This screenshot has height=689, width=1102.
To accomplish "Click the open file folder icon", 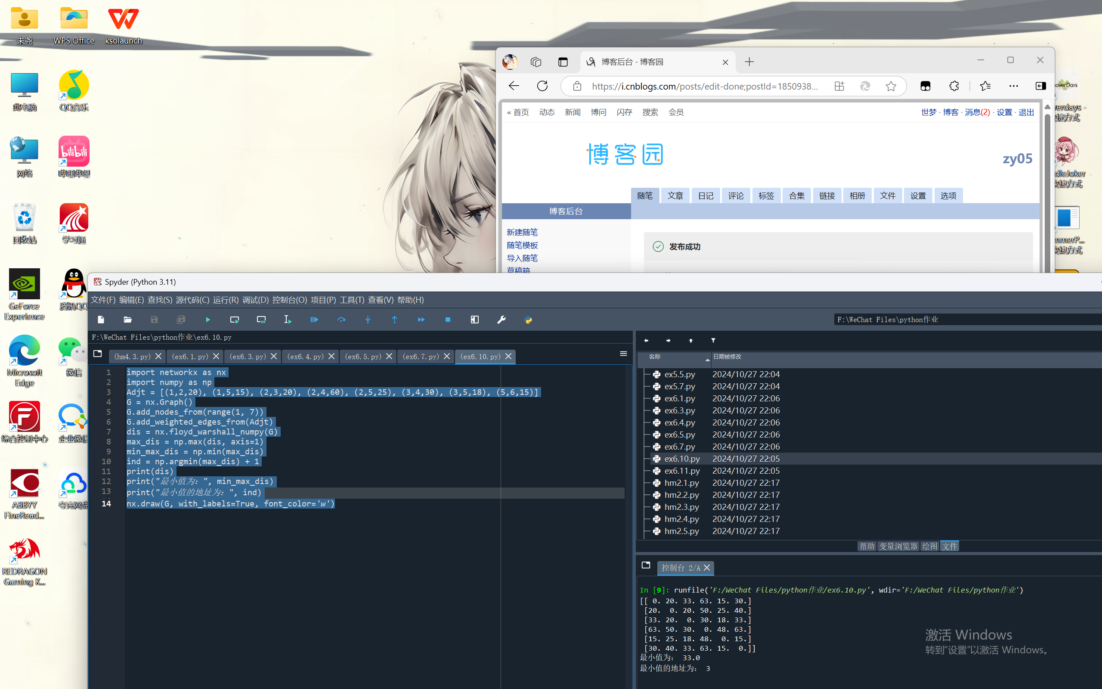I will pos(127,320).
